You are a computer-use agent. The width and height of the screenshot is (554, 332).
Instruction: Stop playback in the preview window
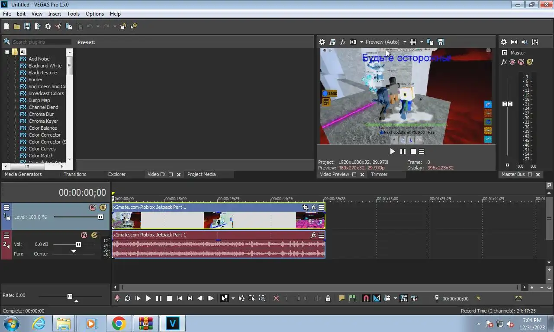tap(413, 151)
